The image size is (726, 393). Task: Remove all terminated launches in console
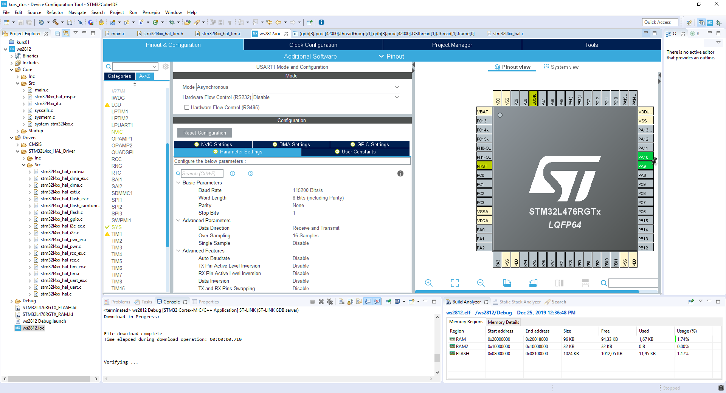(x=330, y=302)
